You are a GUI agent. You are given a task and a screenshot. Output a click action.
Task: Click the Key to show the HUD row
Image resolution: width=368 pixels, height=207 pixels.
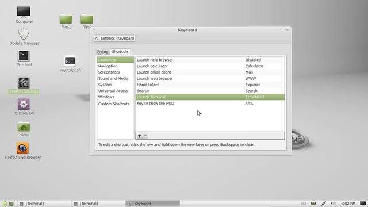pyautogui.click(x=210, y=103)
